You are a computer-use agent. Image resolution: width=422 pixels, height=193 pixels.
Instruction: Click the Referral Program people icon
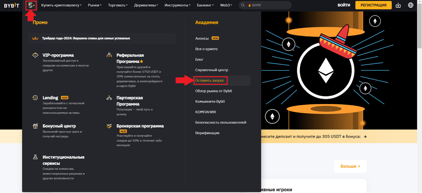(109, 55)
